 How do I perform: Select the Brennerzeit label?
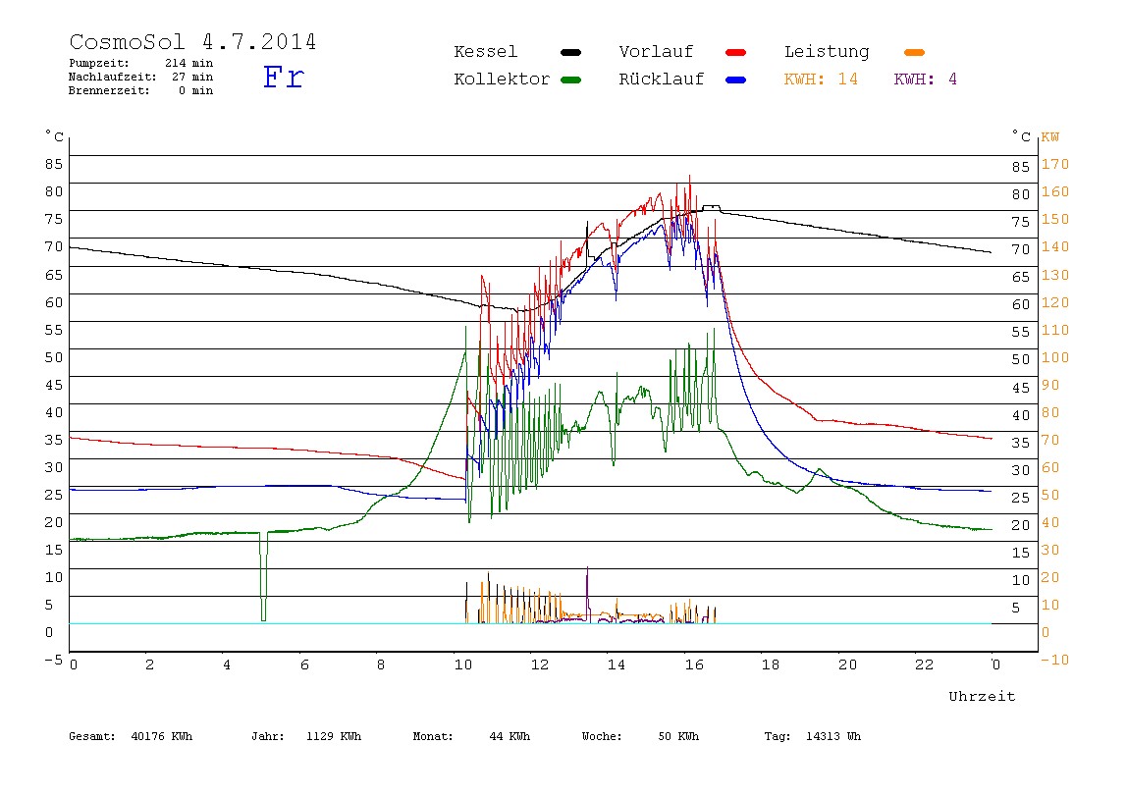point(109,90)
